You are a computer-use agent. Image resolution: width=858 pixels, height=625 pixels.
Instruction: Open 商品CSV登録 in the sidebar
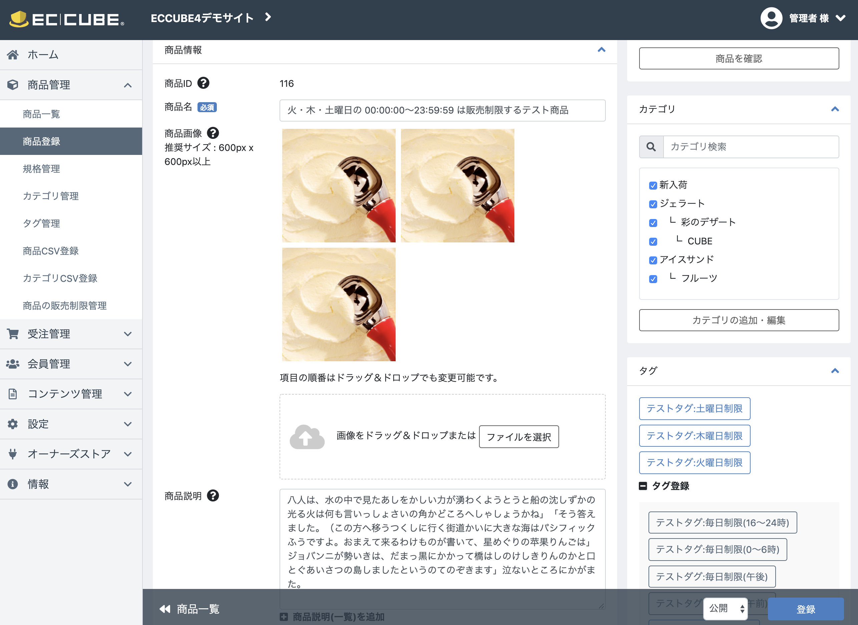coord(71,251)
